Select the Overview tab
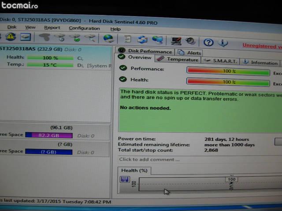Viewport: 282px width, 211px height. pyautogui.click(x=135, y=57)
